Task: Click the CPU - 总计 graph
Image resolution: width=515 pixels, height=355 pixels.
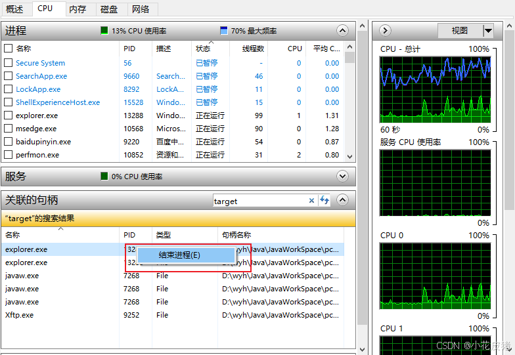Action: (x=435, y=89)
